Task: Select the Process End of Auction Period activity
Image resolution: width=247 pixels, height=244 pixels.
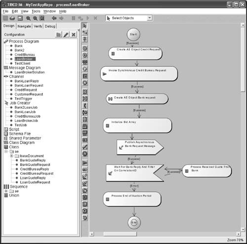Action: click(x=132, y=199)
